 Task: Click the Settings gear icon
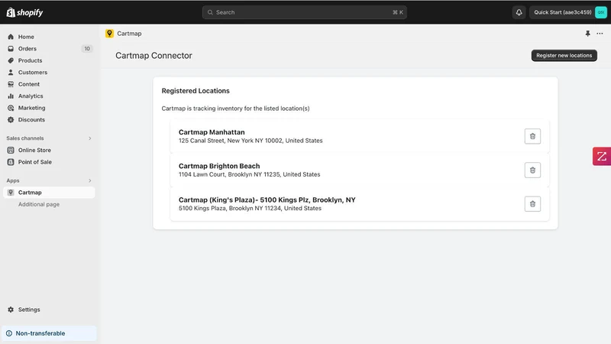(11, 310)
